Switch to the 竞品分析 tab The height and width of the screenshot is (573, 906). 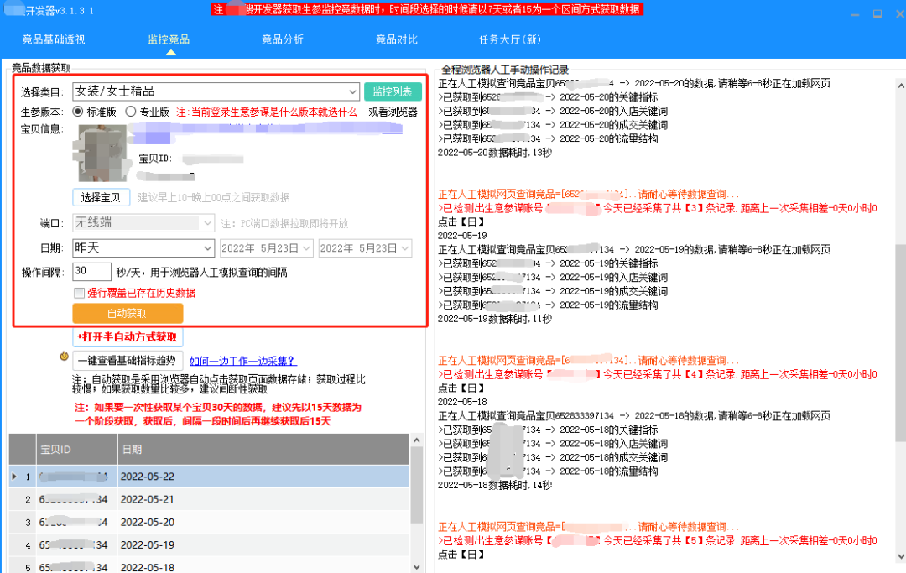(x=283, y=39)
